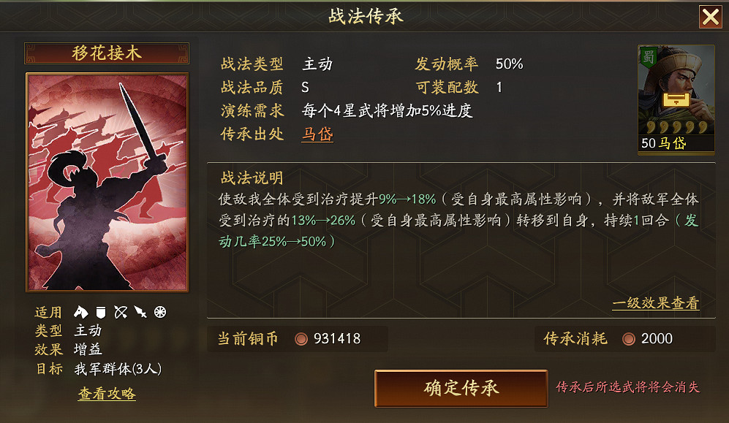Click the archer bow troop icon

[121, 312]
